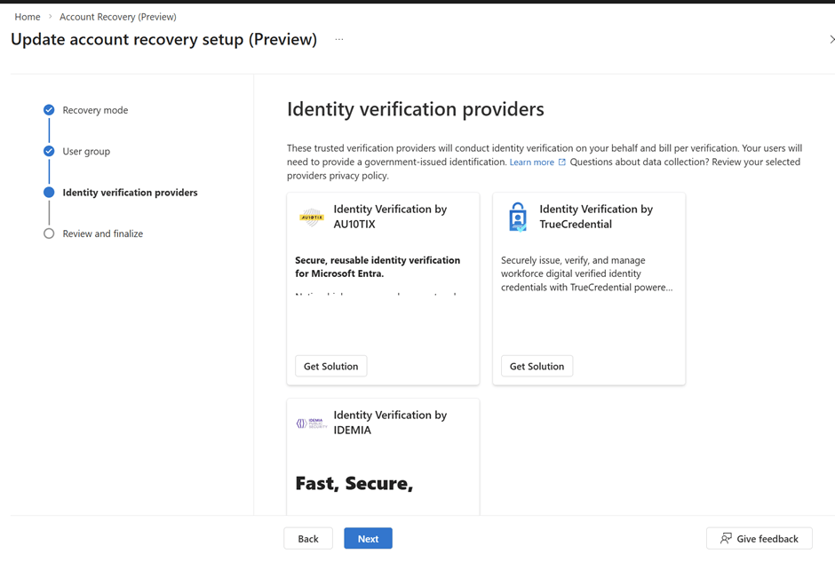835x562 pixels.
Task: Expand the panel with the right chevron
Action: [831, 39]
